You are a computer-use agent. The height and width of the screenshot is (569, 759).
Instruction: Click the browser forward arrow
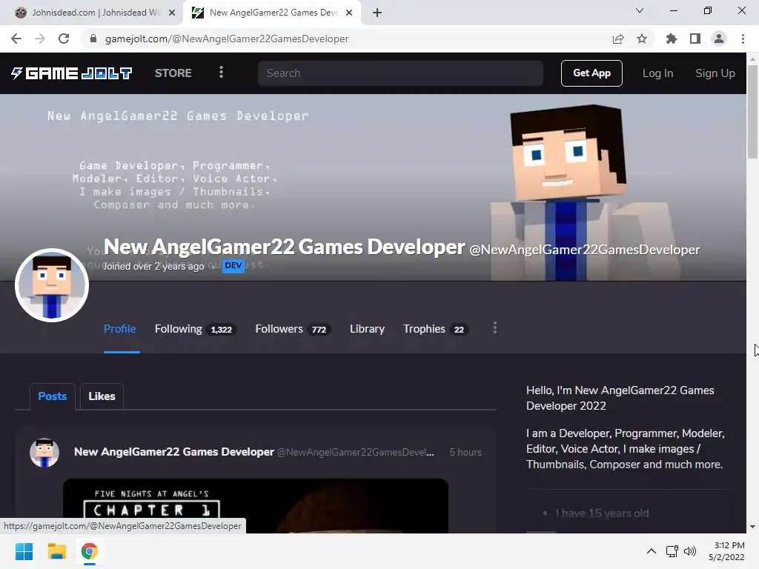pyautogui.click(x=40, y=39)
